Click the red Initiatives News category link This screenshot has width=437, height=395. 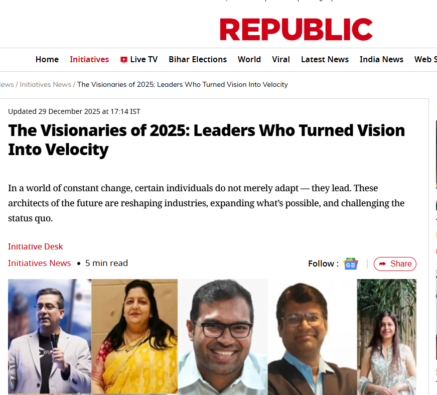[39, 263]
